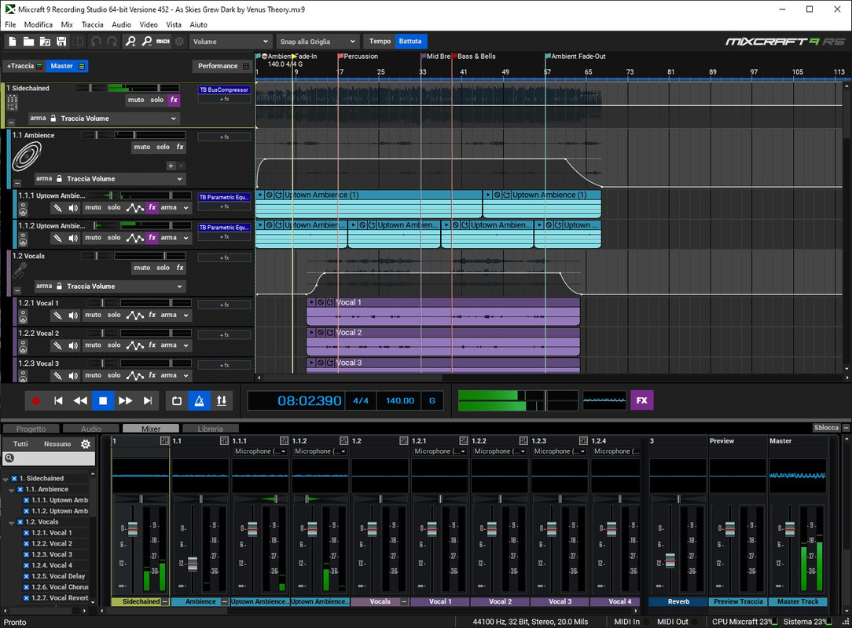Click the fast forward transport button
Image resolution: width=852 pixels, height=628 pixels.
(x=125, y=400)
